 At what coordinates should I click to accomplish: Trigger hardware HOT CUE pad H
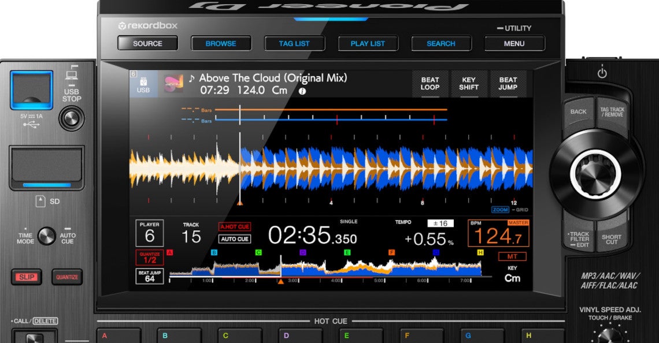[543, 336]
